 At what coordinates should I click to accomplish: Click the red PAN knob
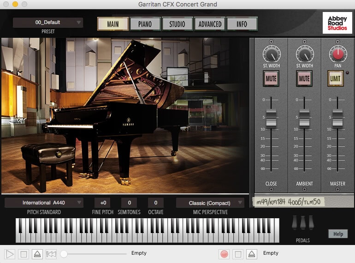[338, 54]
